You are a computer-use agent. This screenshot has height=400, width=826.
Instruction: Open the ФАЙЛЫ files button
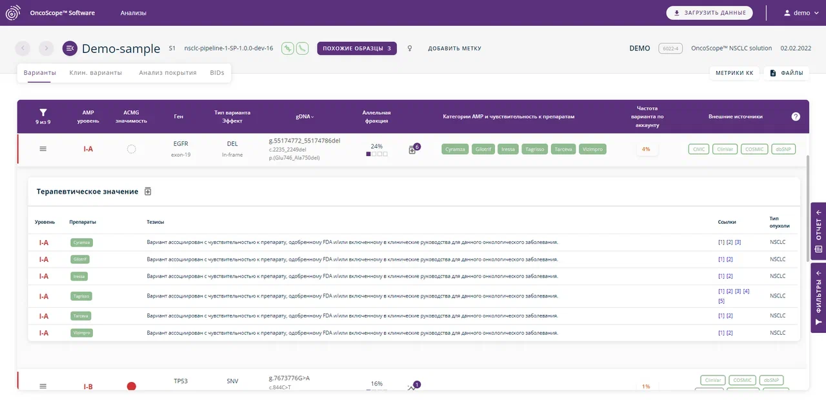click(786, 73)
